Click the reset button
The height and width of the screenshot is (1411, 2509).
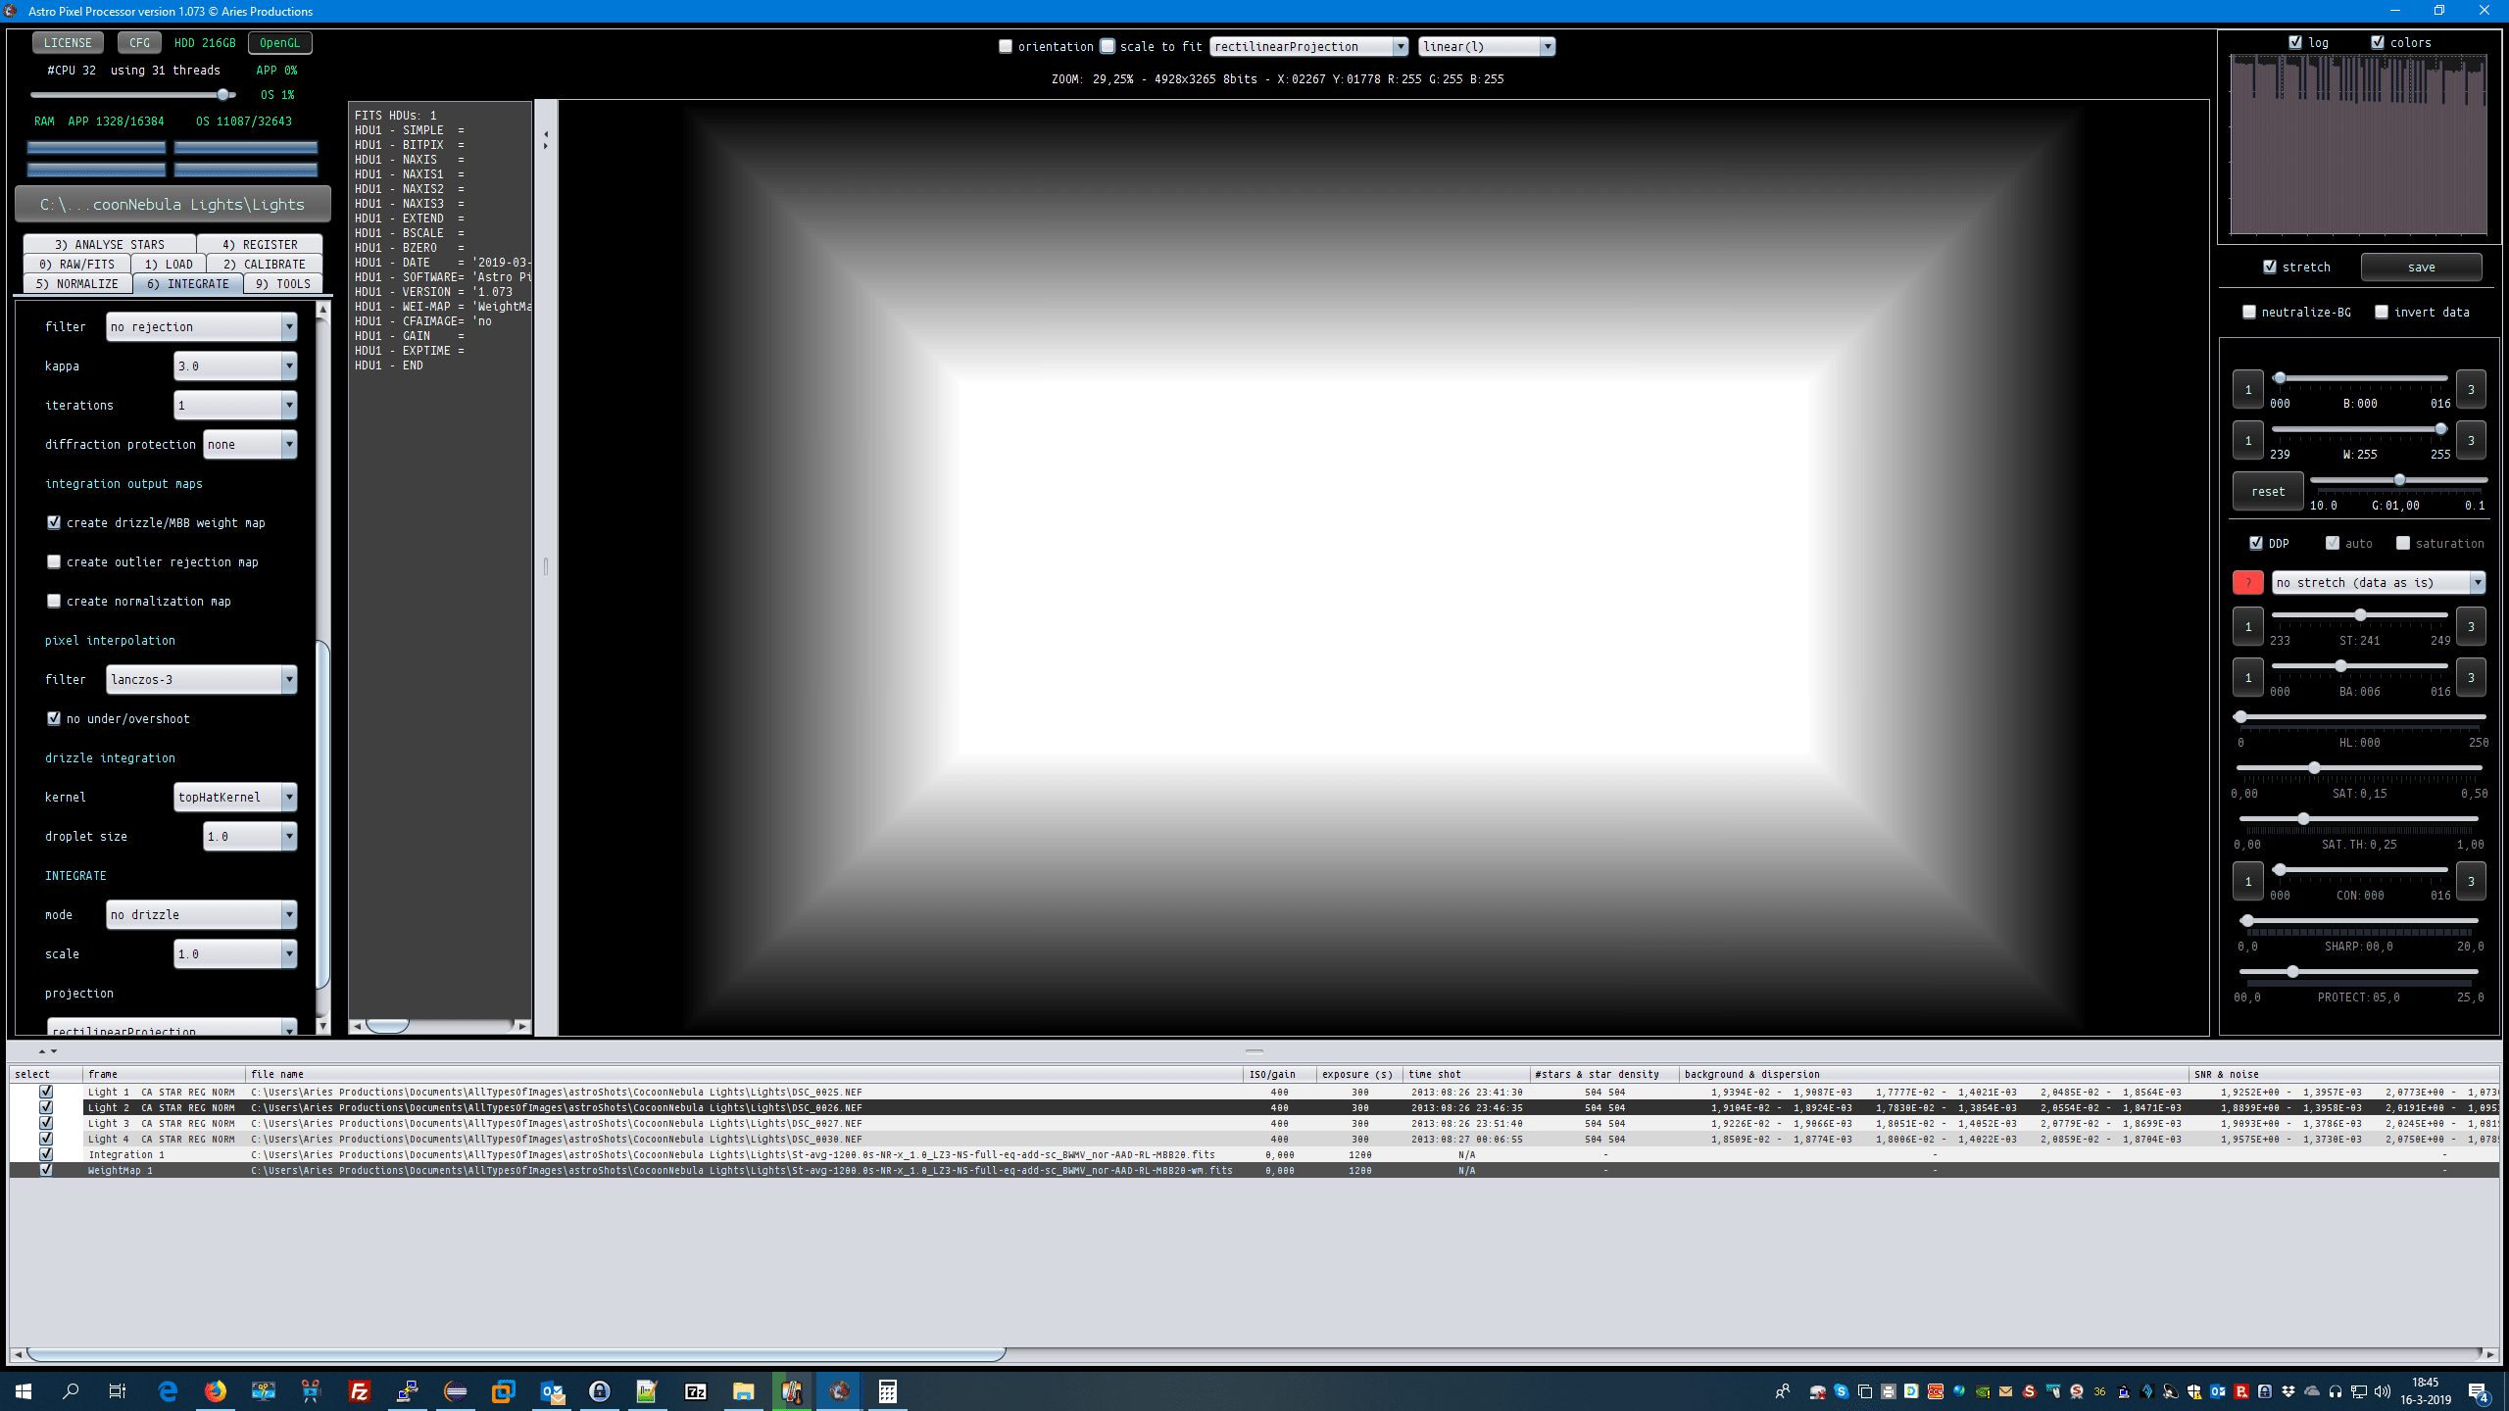(x=2267, y=491)
